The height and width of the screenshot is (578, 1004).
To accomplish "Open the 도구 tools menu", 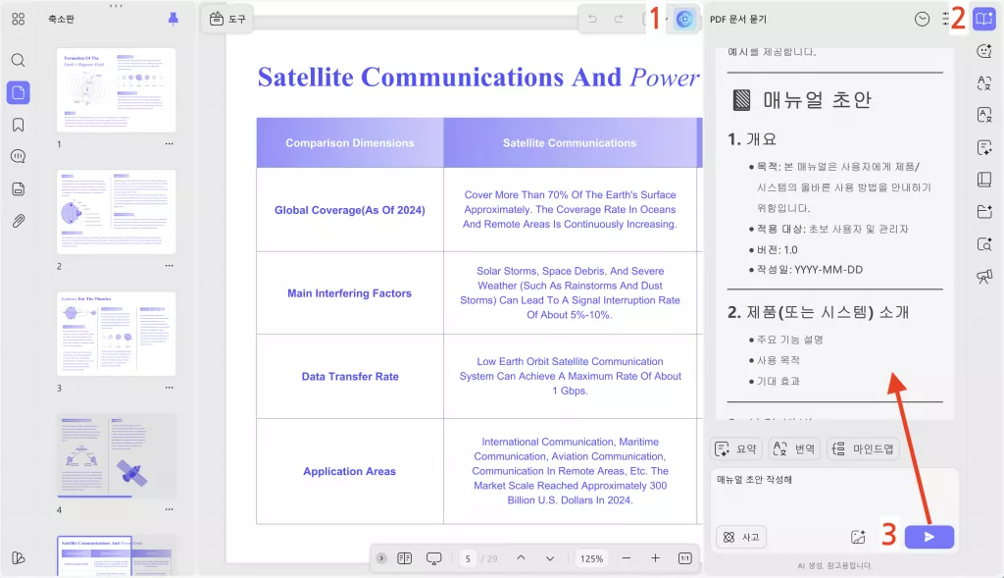I will tap(227, 20).
